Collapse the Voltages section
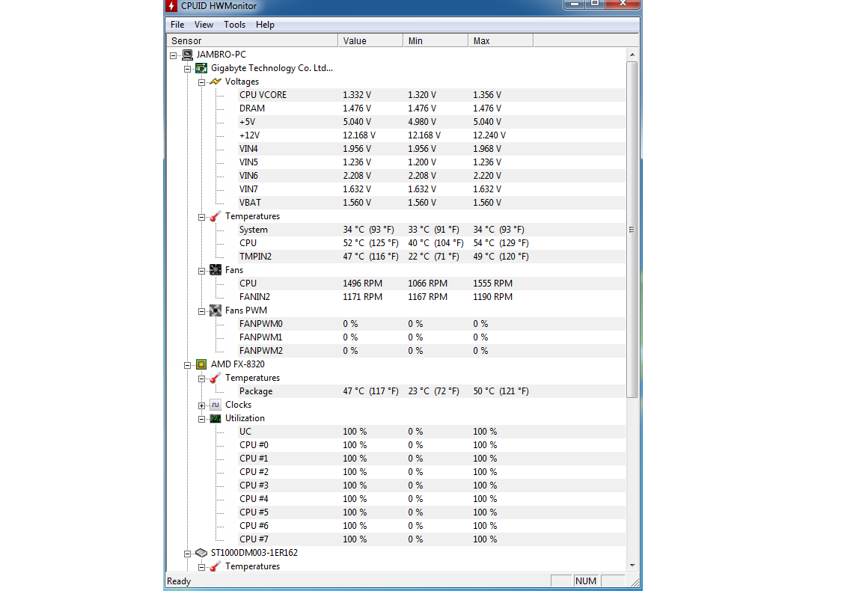862x594 pixels. coord(202,82)
